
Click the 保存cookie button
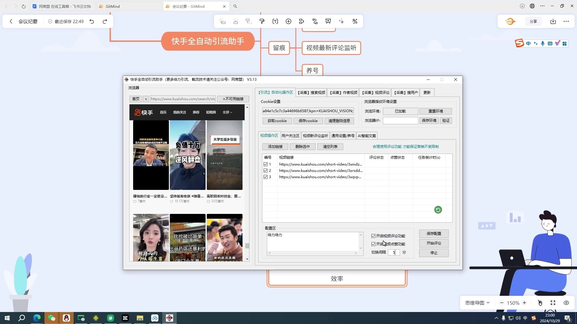coord(308,121)
